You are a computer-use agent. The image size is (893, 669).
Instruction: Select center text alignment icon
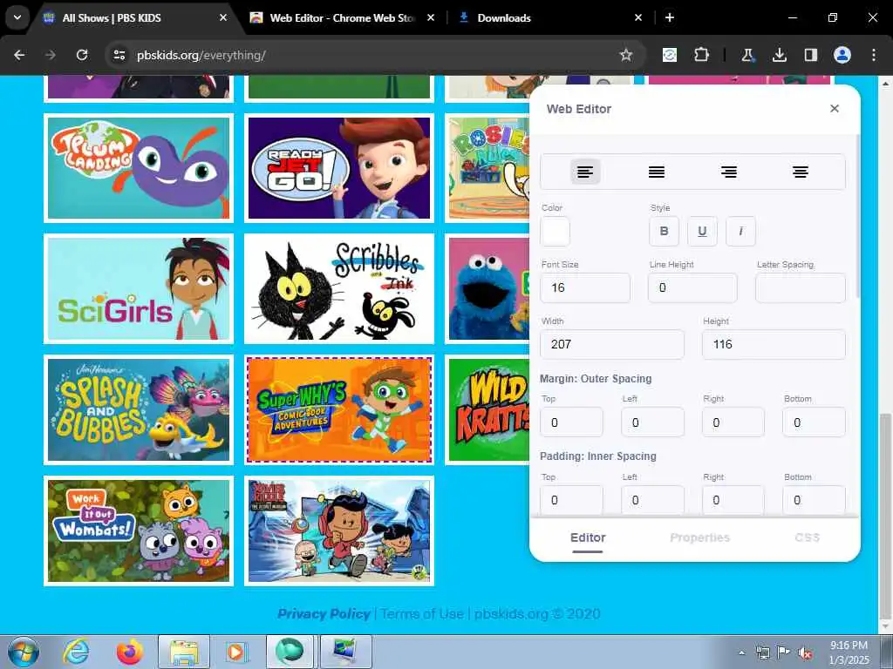coord(801,172)
